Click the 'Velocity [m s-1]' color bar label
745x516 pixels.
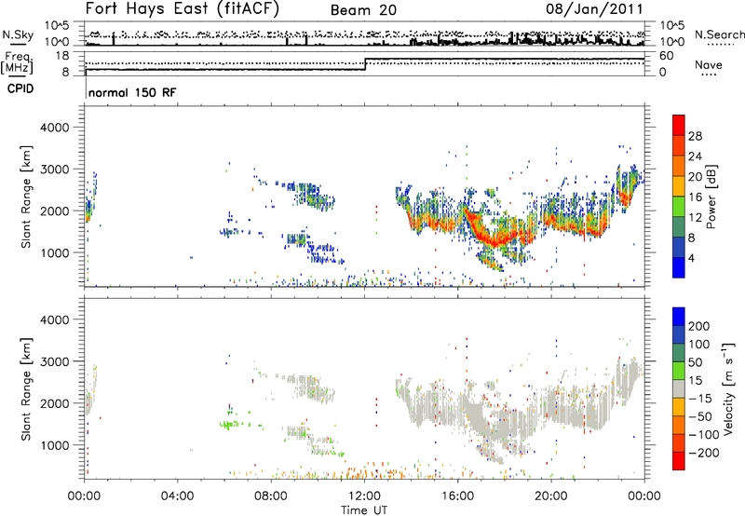[727, 389]
